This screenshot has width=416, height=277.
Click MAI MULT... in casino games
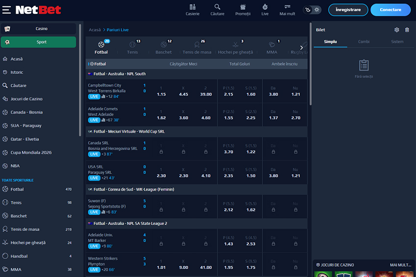[x=400, y=265]
